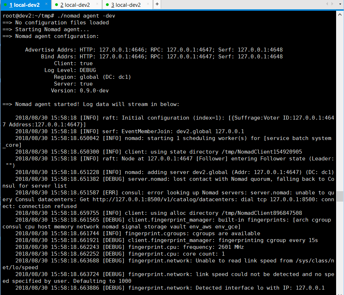Click '/tmp/NomadClient154920905' state directory path

[262, 152]
